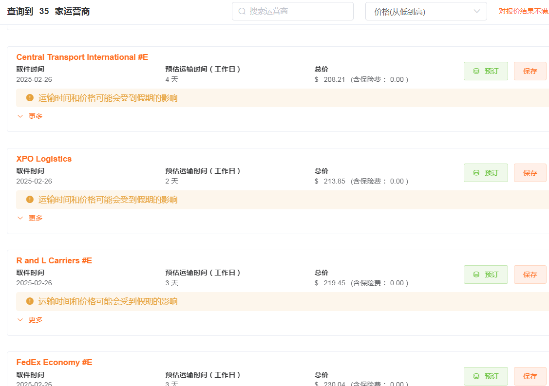The width and height of the screenshot is (549, 386).
Task: Click the coin icon on R and L book button
Action: coord(476,275)
